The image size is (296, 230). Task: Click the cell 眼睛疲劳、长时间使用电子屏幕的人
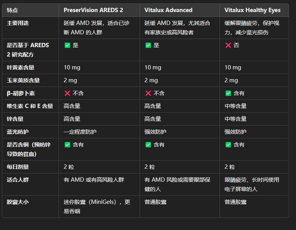pos(252,184)
